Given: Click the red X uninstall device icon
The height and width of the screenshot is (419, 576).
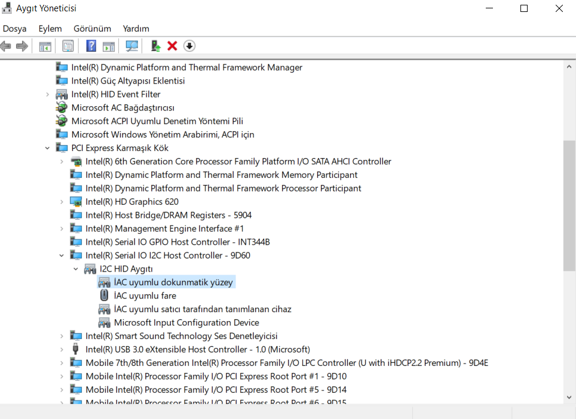Looking at the screenshot, I should coord(172,46).
